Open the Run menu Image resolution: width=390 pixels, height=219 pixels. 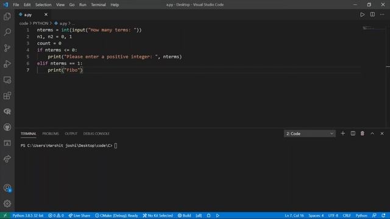click(83, 5)
